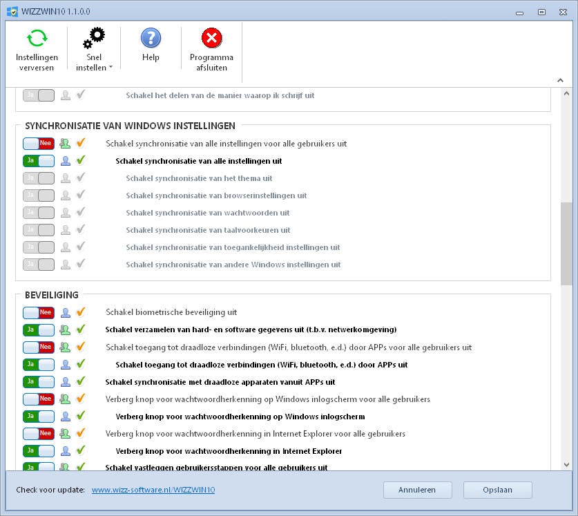Image resolution: width=578 pixels, height=516 pixels.
Task: Switch off 'Schakel synchronisatie van alle instellingen uit'
Action: (x=38, y=160)
